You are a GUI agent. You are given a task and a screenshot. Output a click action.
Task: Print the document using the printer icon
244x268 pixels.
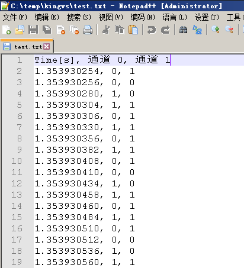pos(88,30)
